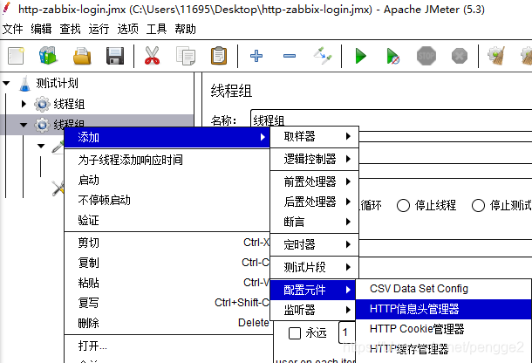The height and width of the screenshot is (363, 532).
Task: Open the 断言 submenu
Action: [x=314, y=222]
